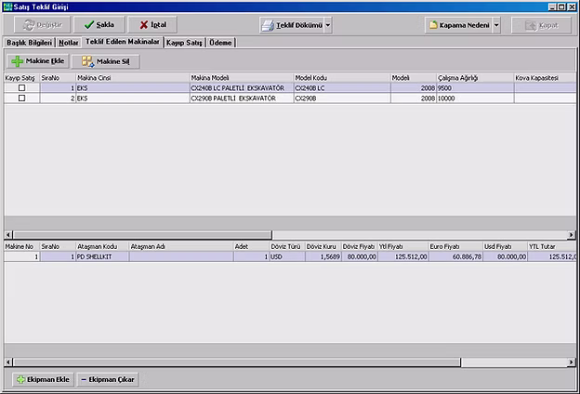The height and width of the screenshot is (394, 580).
Task: Expand the Teklif Dökümü dropdown arrow
Action: [327, 25]
